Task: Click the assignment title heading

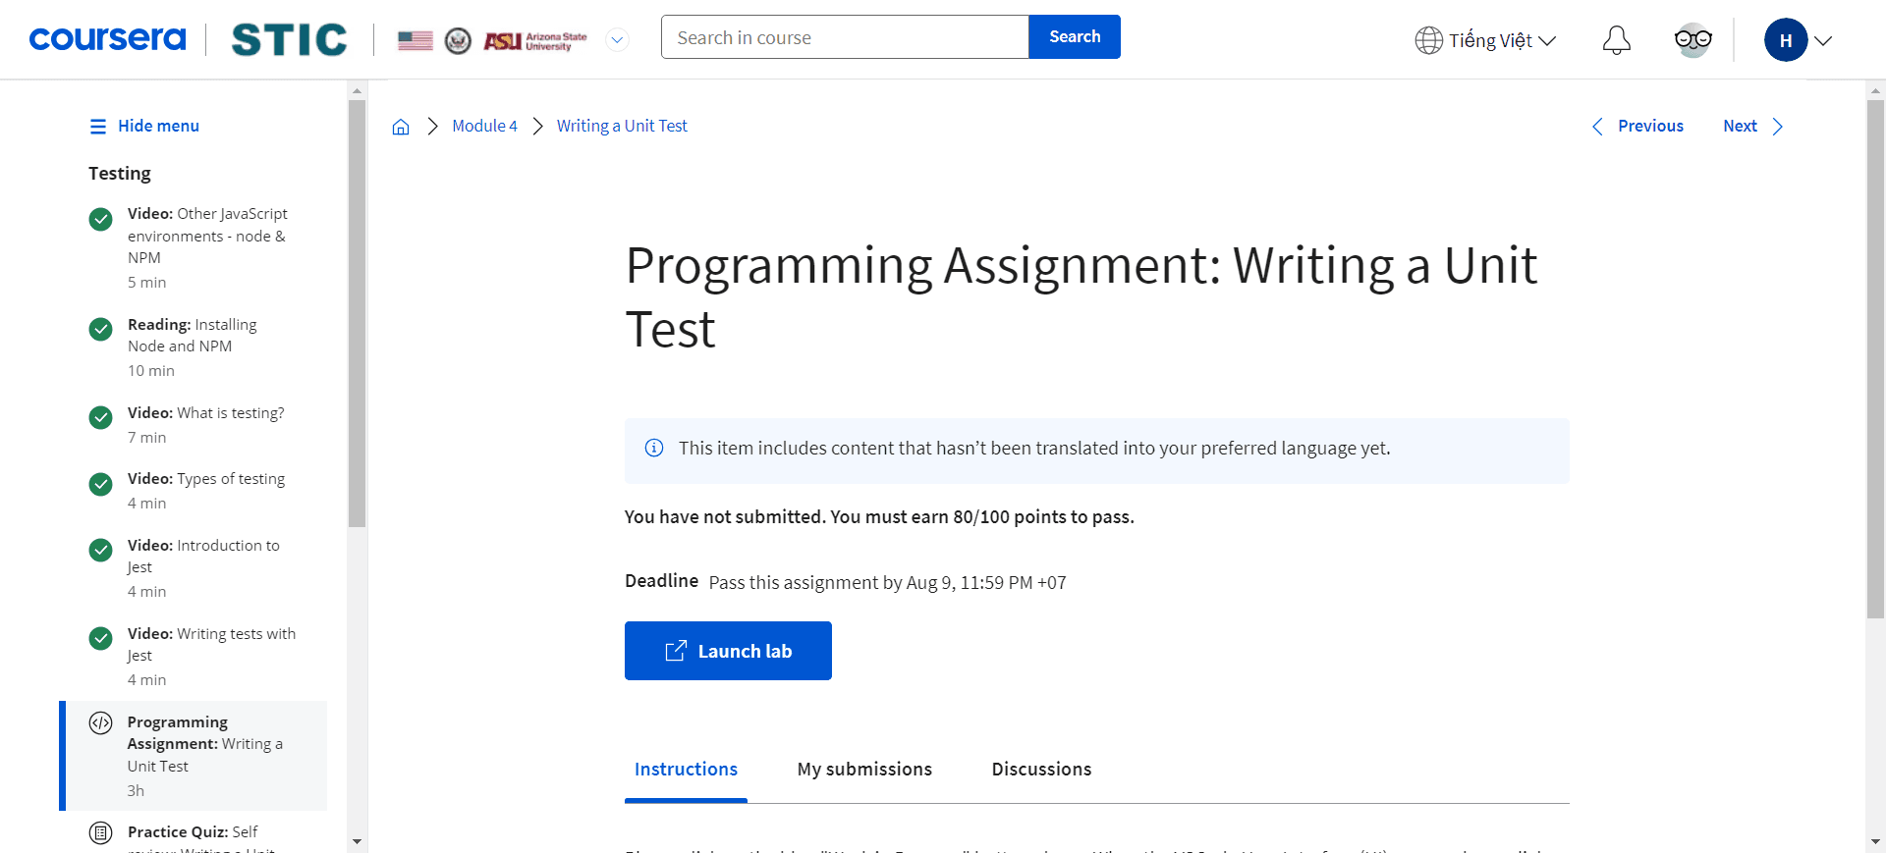Action: (x=1081, y=296)
